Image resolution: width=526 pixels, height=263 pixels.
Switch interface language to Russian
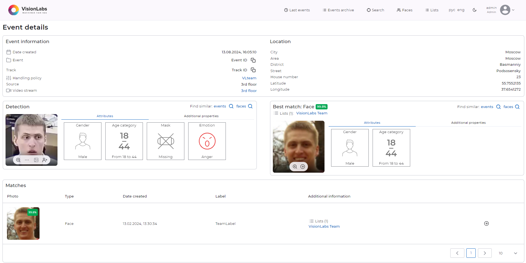pyautogui.click(x=452, y=10)
